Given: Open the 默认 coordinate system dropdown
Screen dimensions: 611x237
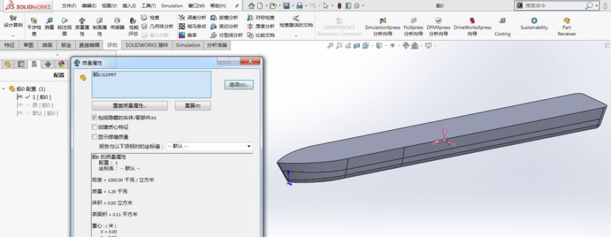Looking at the screenshot, I should 209,146.
